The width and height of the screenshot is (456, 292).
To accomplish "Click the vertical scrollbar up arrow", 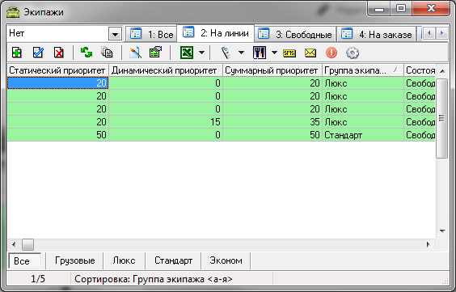I will click(442, 71).
